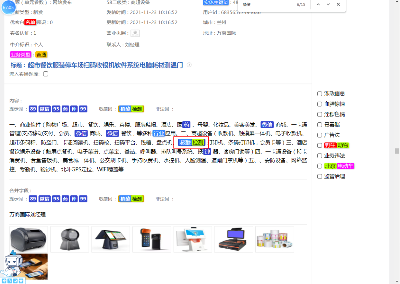This screenshot has width=400, height=284.
Task: Click the 89 hint tag under 内容
Action: [33, 109]
